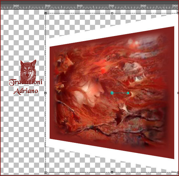Click the right-middle selection handle

point(178,93)
